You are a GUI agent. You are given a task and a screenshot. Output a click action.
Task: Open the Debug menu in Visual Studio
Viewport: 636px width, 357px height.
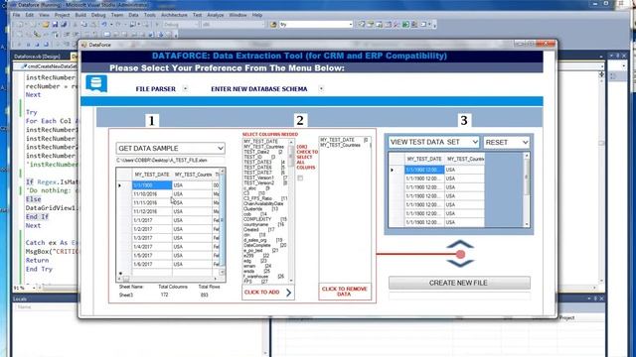click(98, 15)
